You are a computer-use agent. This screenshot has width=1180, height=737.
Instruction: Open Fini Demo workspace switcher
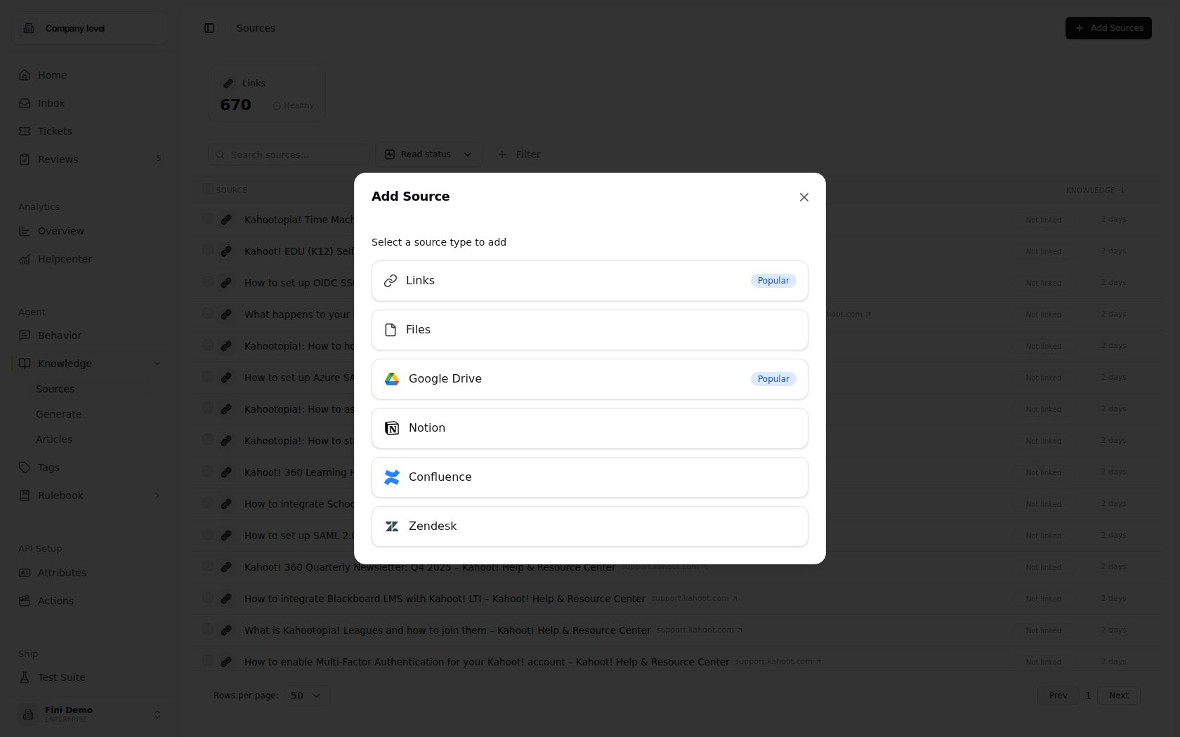tap(90, 715)
